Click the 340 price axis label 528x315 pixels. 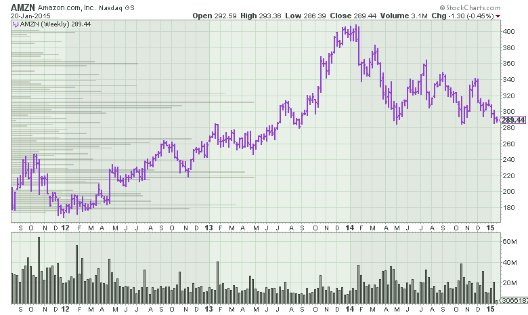coord(508,80)
